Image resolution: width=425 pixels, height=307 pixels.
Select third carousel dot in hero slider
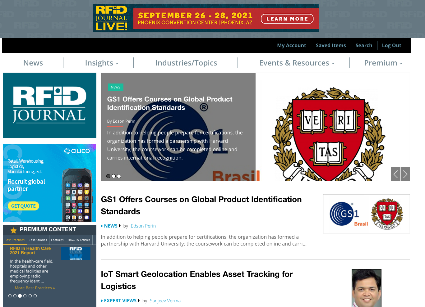click(119, 176)
